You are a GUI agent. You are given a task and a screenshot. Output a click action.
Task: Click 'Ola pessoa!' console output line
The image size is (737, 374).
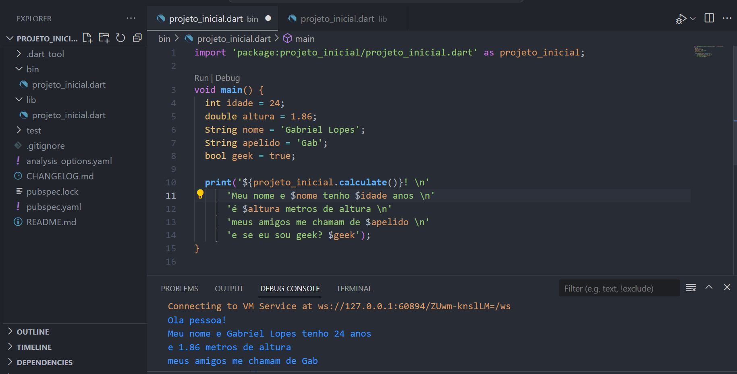coord(197,320)
